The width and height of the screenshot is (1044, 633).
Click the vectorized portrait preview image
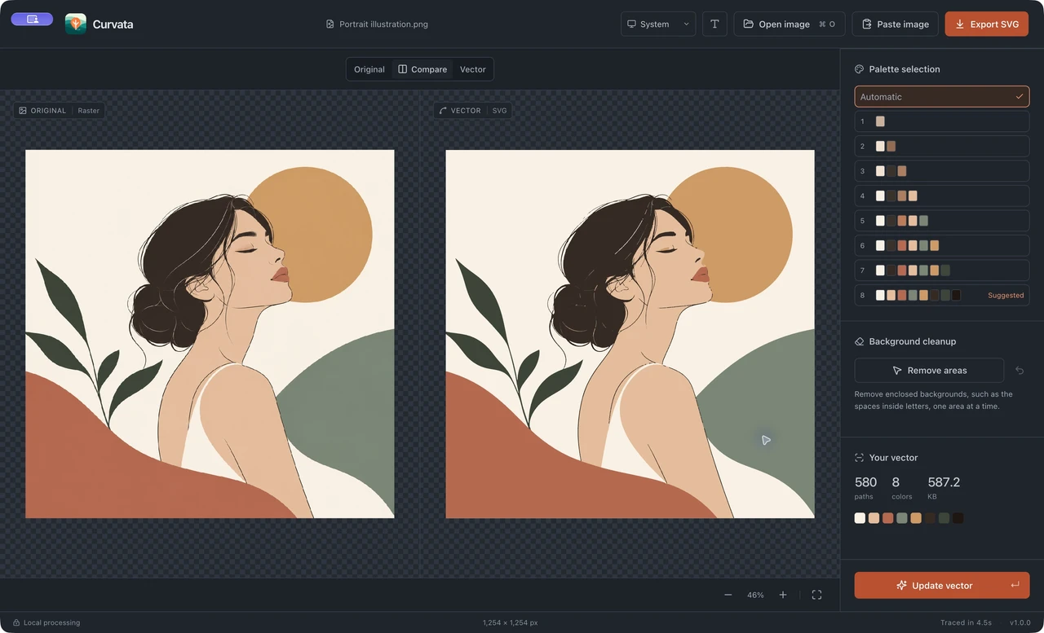(x=630, y=334)
